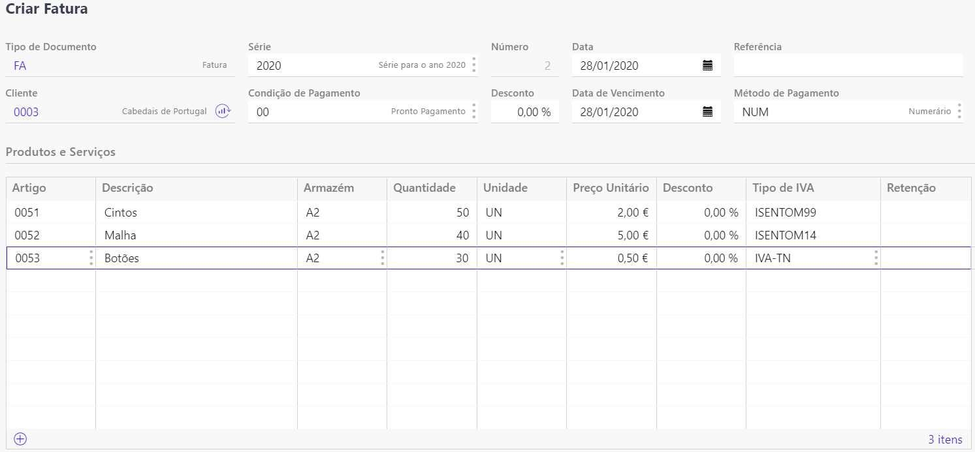The image size is (975, 452).
Task: Select the ISENTOM99 IVA cell
Action: click(x=812, y=213)
